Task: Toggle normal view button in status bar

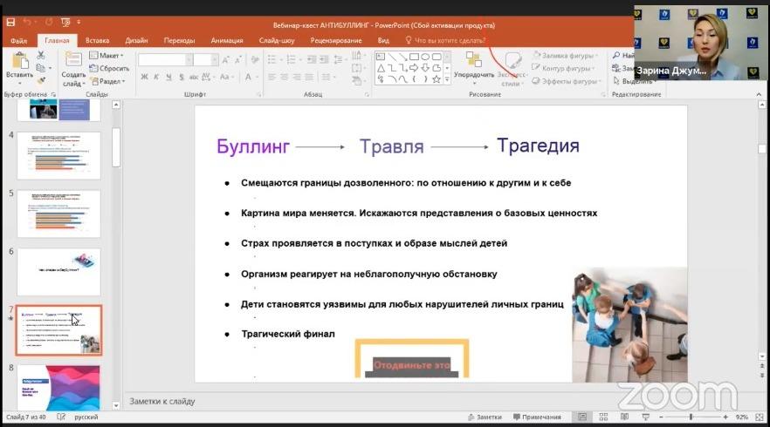Action: 582,417
